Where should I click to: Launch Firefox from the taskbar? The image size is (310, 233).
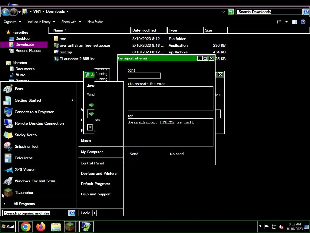point(41,226)
